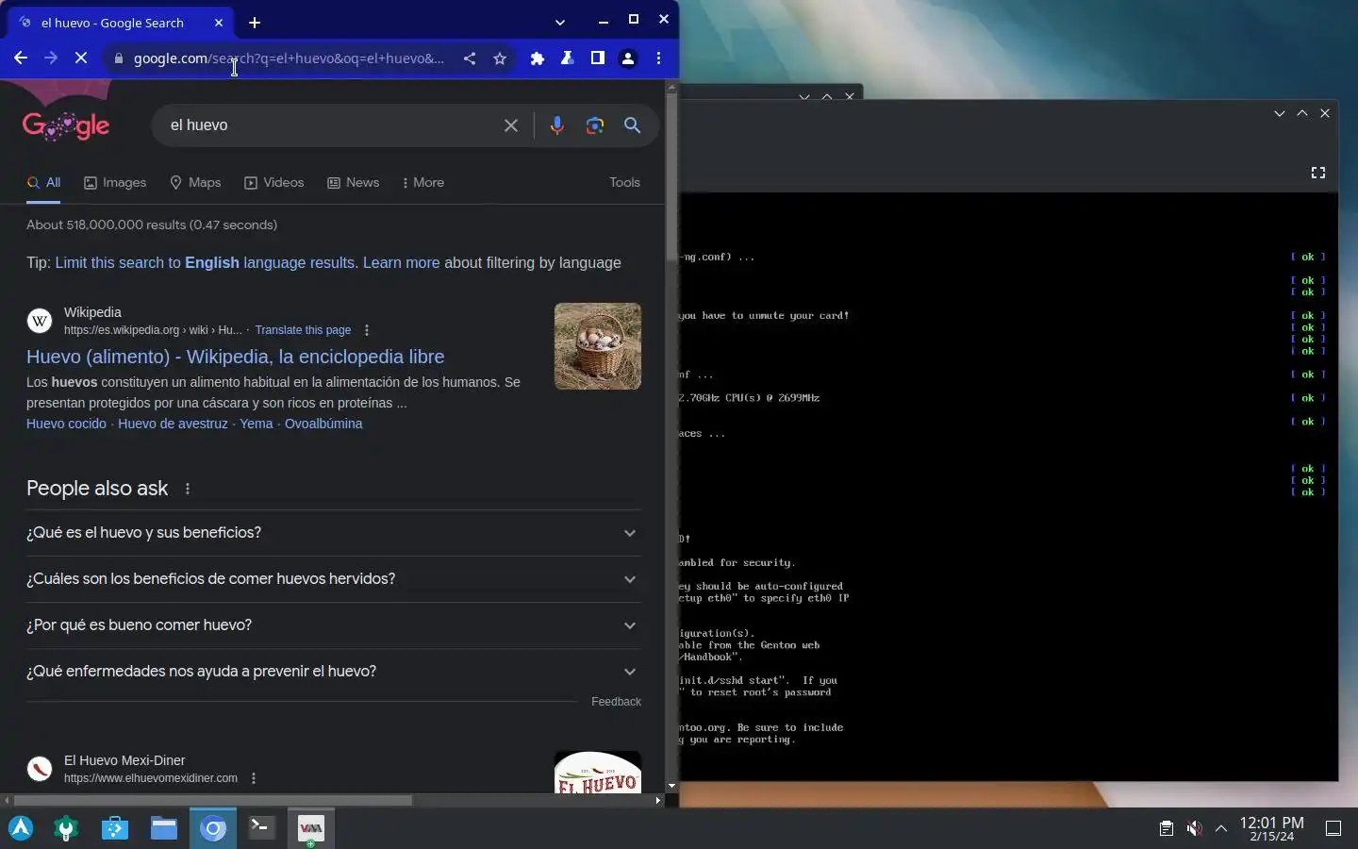Click the Feedback link
1358x849 pixels.
tap(616, 702)
